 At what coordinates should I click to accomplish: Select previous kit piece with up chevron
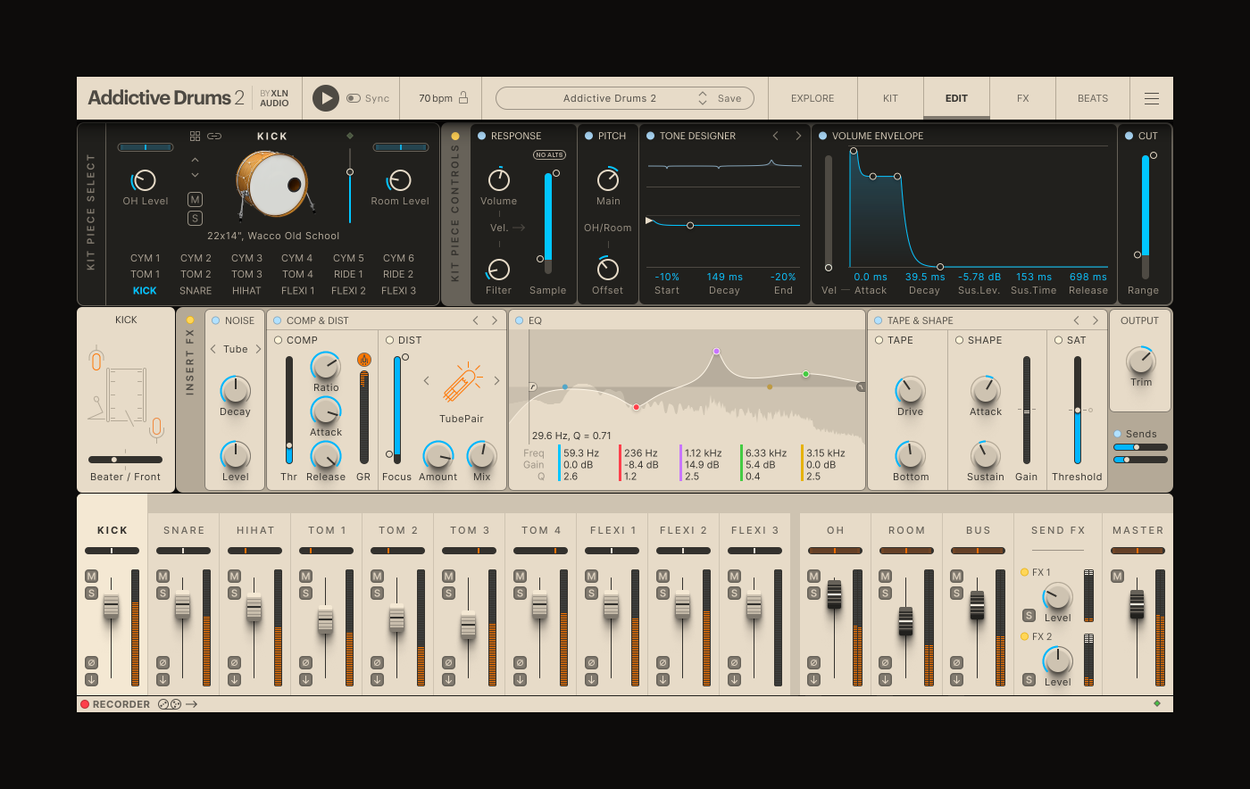pyautogui.click(x=196, y=160)
